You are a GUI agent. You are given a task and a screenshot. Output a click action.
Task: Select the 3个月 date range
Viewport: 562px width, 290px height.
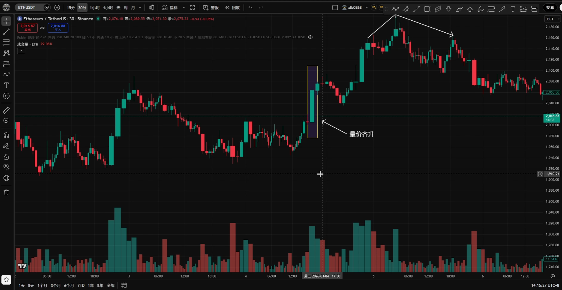pos(55,286)
